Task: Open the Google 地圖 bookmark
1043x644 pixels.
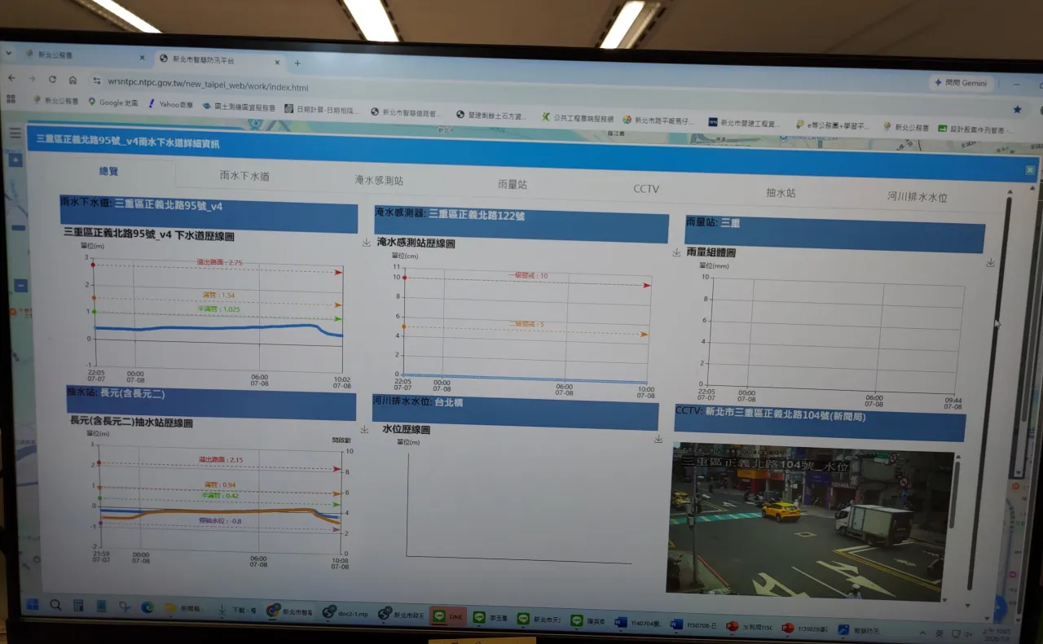Action: point(113,103)
